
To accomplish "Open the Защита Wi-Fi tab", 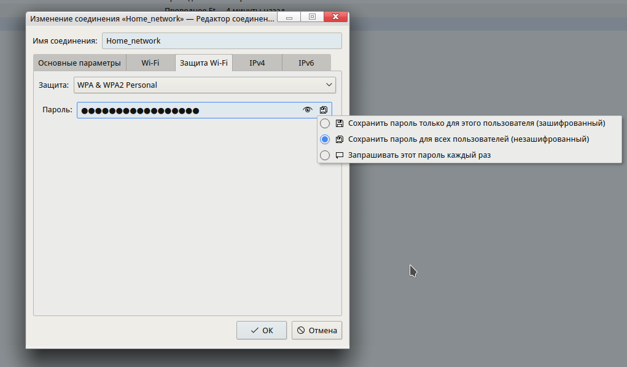I will pos(203,63).
